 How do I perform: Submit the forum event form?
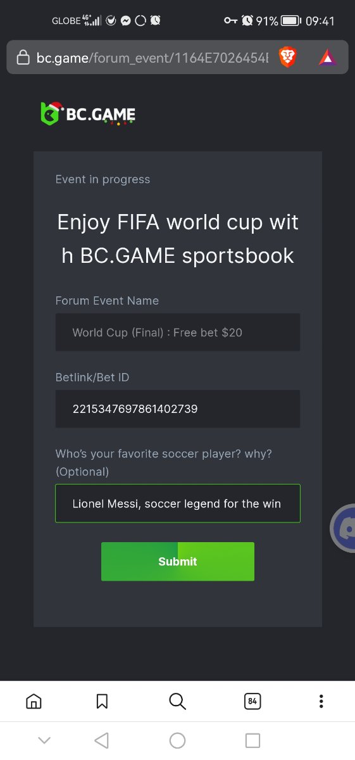pyautogui.click(x=178, y=562)
